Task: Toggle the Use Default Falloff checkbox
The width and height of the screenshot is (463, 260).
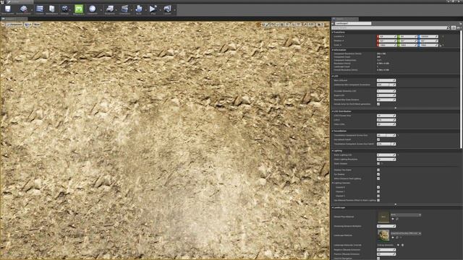Action: 378,139
